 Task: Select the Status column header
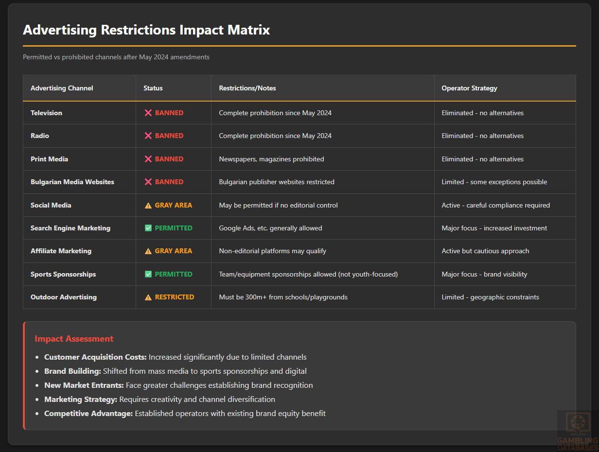[x=153, y=88]
